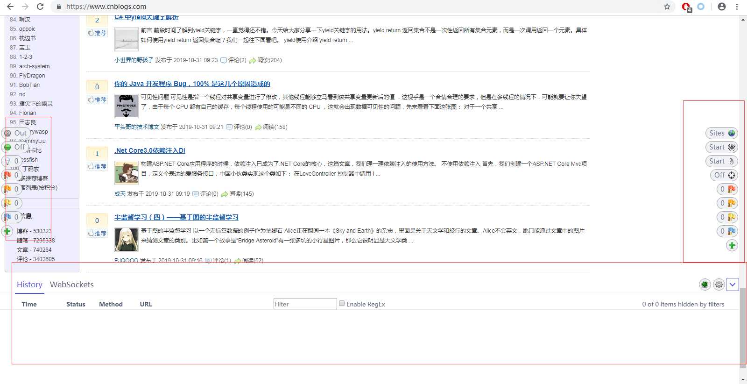Enable RegEx checkbox

click(x=342, y=303)
